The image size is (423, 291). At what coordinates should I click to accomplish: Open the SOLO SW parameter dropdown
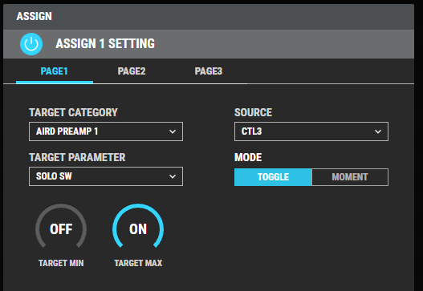click(x=106, y=176)
